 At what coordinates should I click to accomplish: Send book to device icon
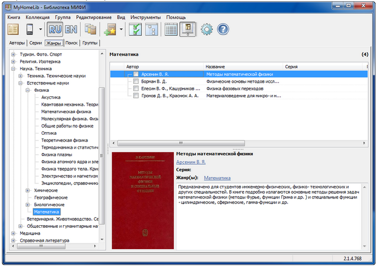30,29
